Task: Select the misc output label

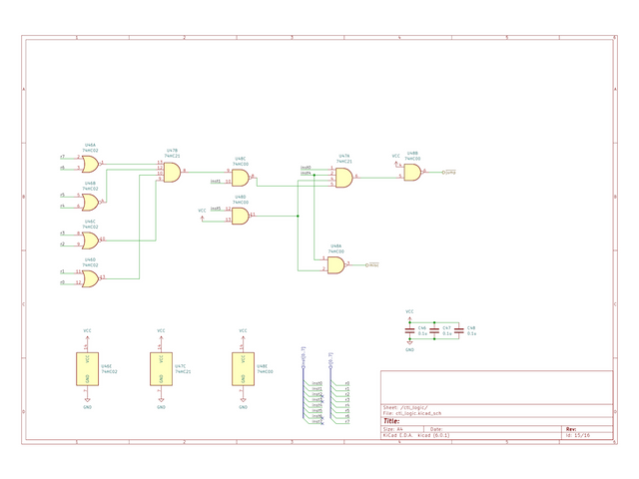Action: point(374,264)
